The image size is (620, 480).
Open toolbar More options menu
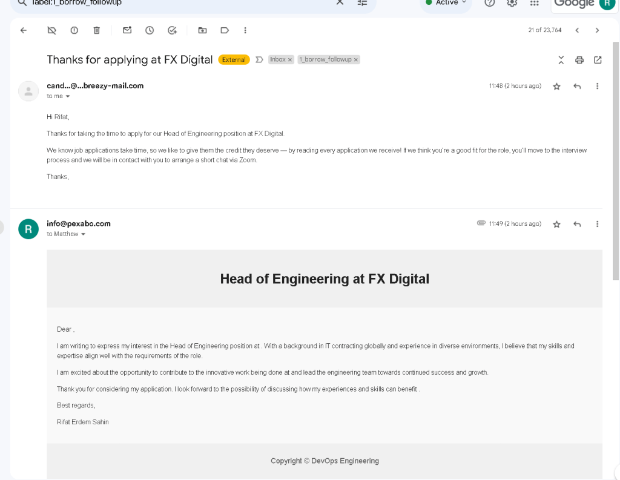pyautogui.click(x=245, y=30)
